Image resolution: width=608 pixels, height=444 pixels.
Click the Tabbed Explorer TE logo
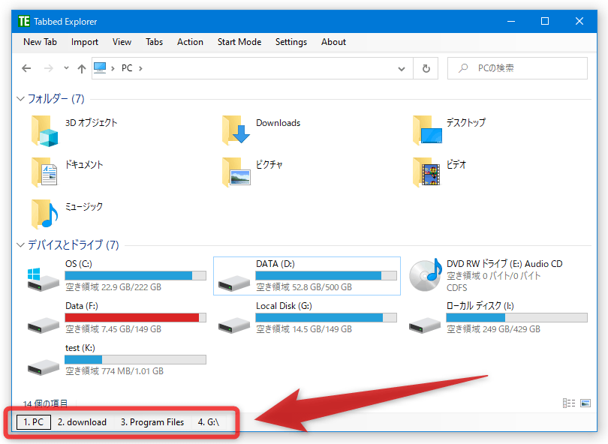point(24,21)
